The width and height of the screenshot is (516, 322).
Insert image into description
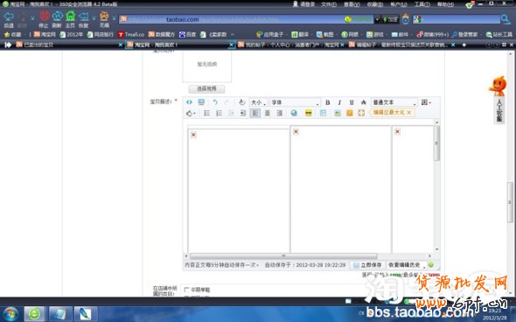(338, 113)
